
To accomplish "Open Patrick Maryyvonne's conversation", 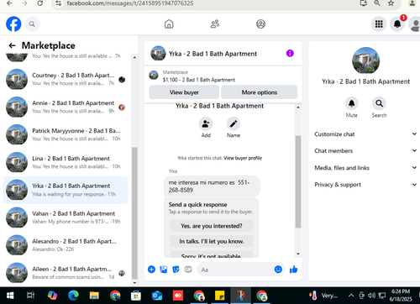I will tap(66, 134).
